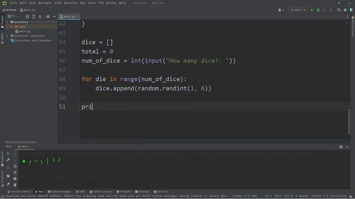Rerun main in the Run panel
Image resolution: width=355 pixels, height=199 pixels.
click(8, 154)
